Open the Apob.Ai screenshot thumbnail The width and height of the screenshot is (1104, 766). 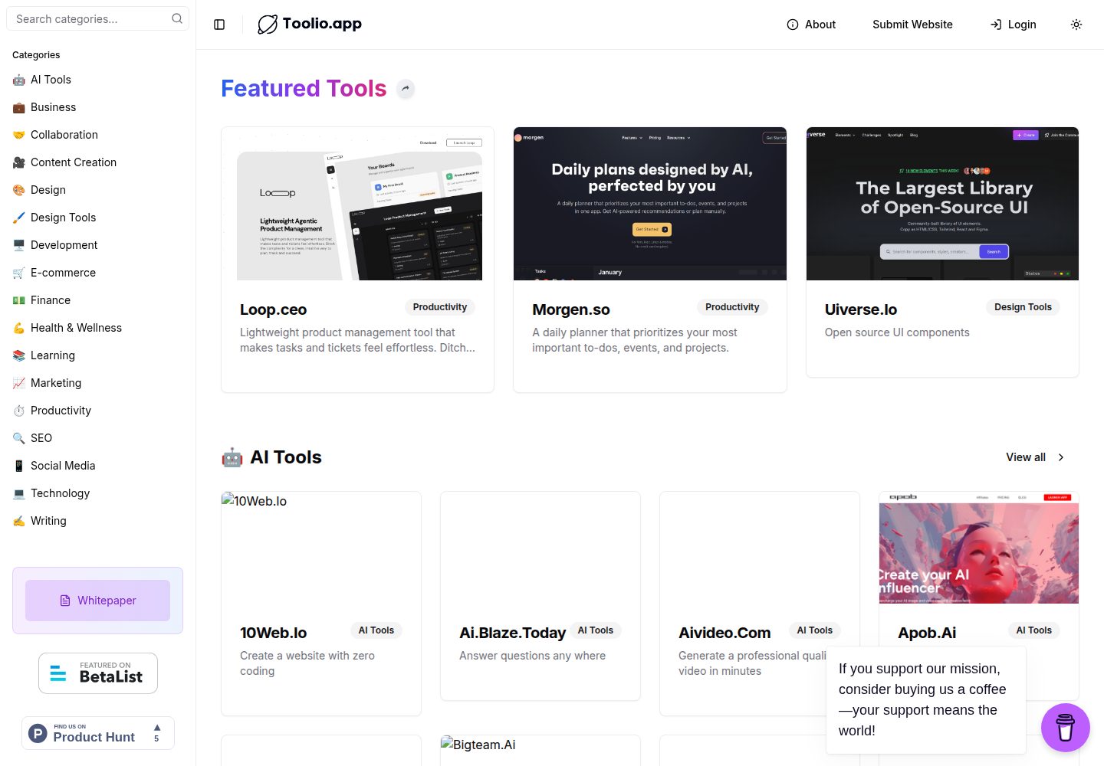tap(979, 548)
